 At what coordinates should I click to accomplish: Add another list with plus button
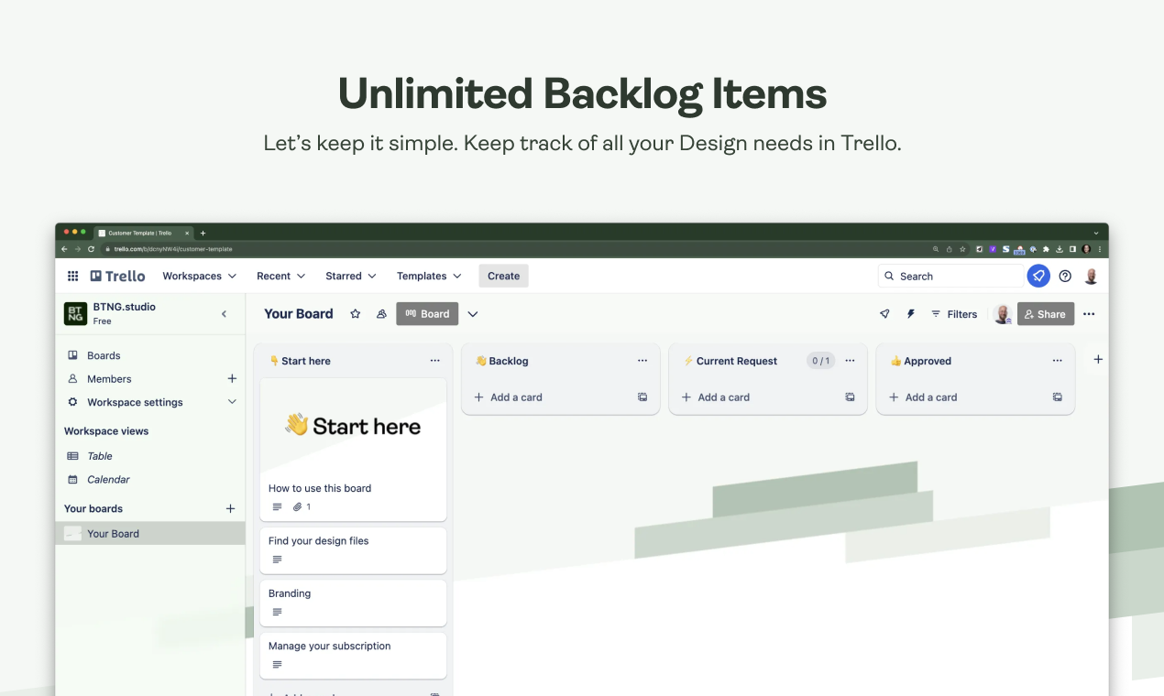click(x=1098, y=360)
